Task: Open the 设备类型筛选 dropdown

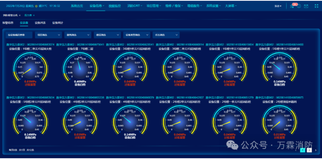Action: coord(137,35)
